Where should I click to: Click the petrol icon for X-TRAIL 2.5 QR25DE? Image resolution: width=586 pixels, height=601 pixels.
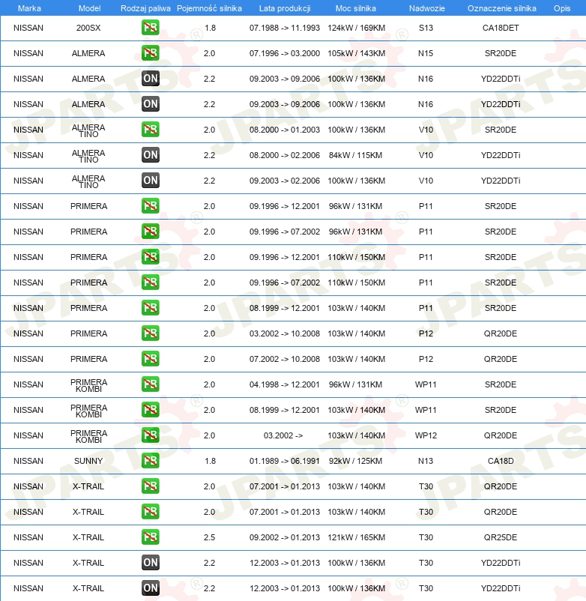point(150,537)
